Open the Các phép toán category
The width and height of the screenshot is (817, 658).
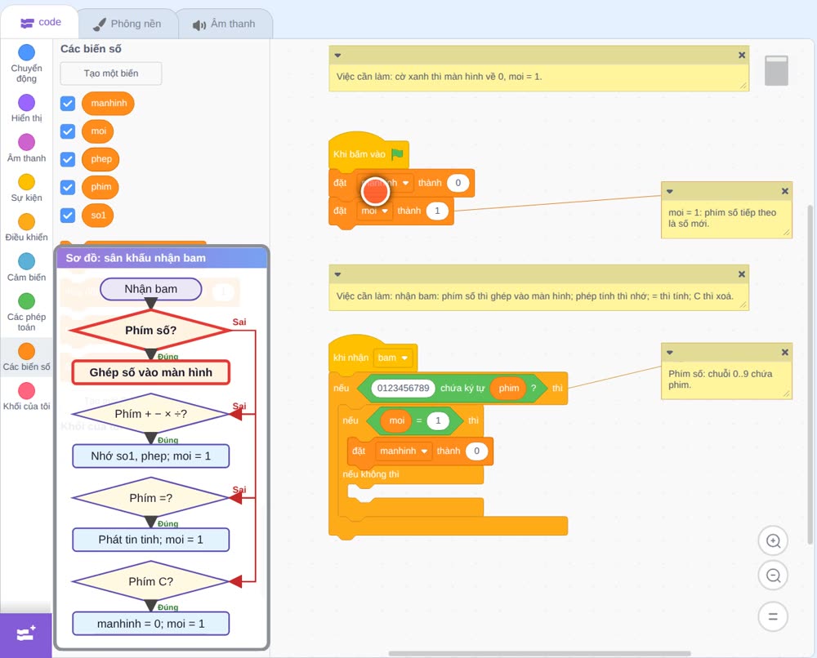pyautogui.click(x=26, y=313)
